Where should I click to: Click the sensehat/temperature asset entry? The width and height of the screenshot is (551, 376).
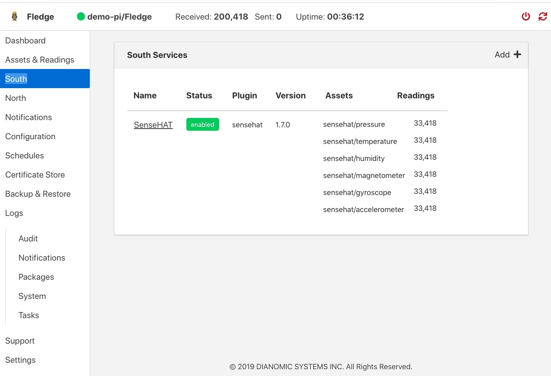click(360, 141)
